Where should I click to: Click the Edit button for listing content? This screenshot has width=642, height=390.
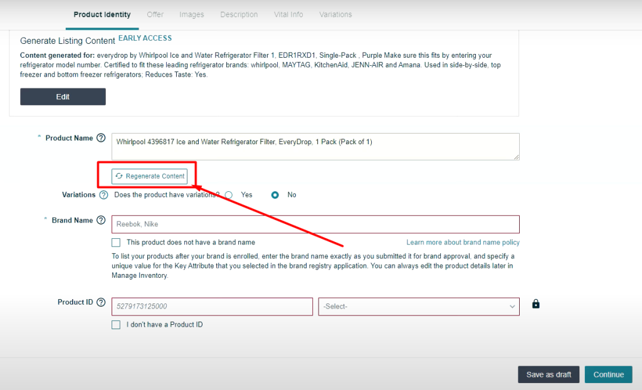point(63,97)
